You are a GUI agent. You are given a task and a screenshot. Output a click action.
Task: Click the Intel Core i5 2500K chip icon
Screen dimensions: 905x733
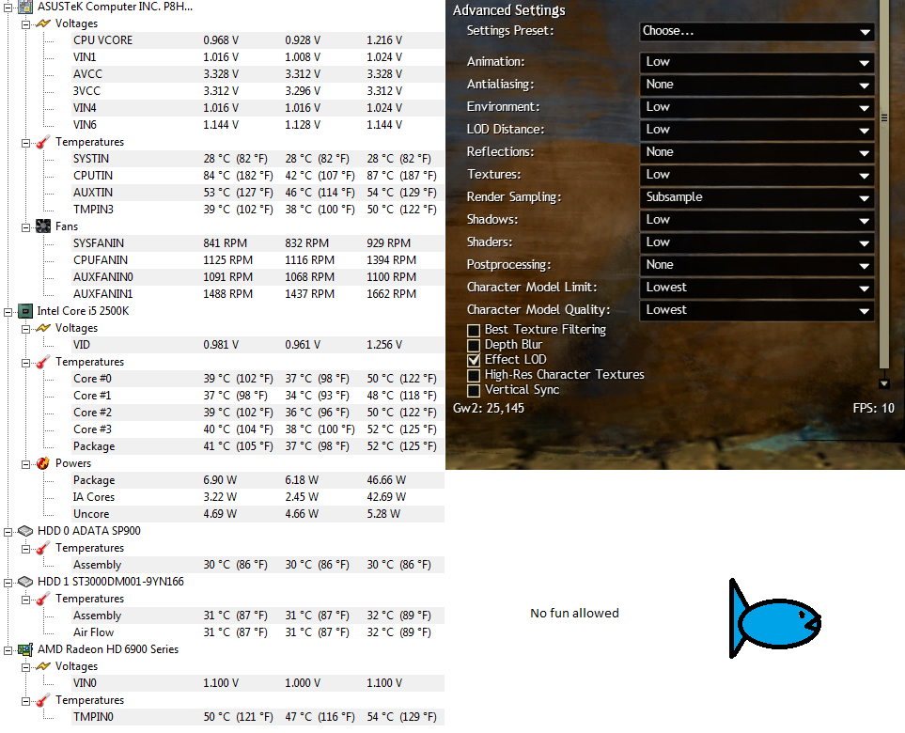(x=25, y=311)
